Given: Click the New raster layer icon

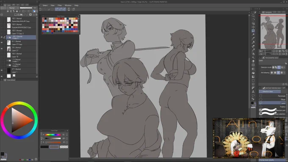Looking at the screenshot, I should point(15,14).
